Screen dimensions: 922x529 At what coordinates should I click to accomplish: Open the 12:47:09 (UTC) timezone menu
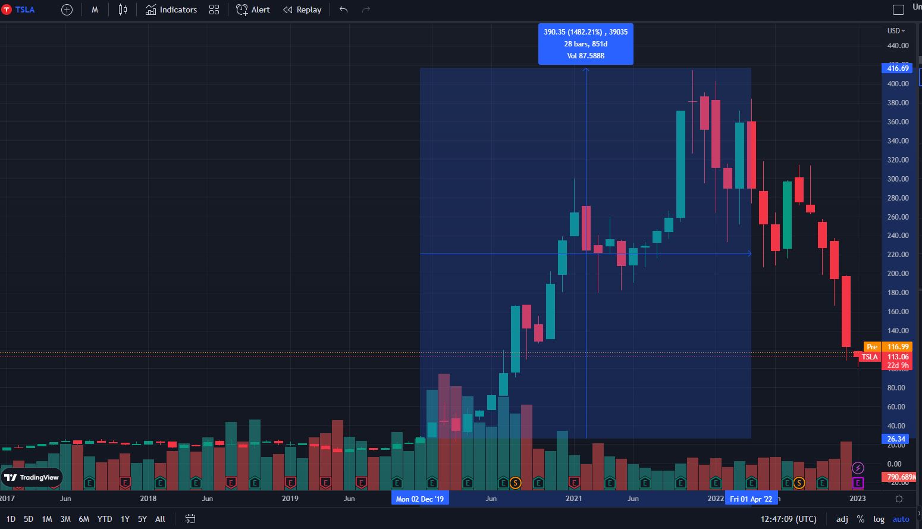click(x=788, y=519)
